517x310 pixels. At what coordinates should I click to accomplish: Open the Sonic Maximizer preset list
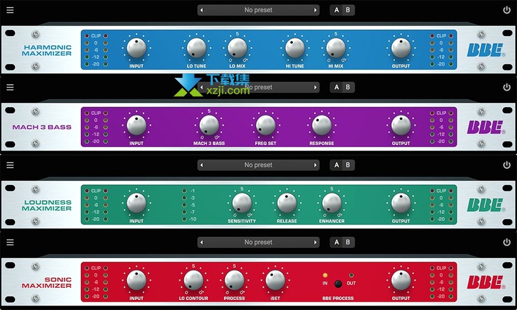tap(258, 242)
